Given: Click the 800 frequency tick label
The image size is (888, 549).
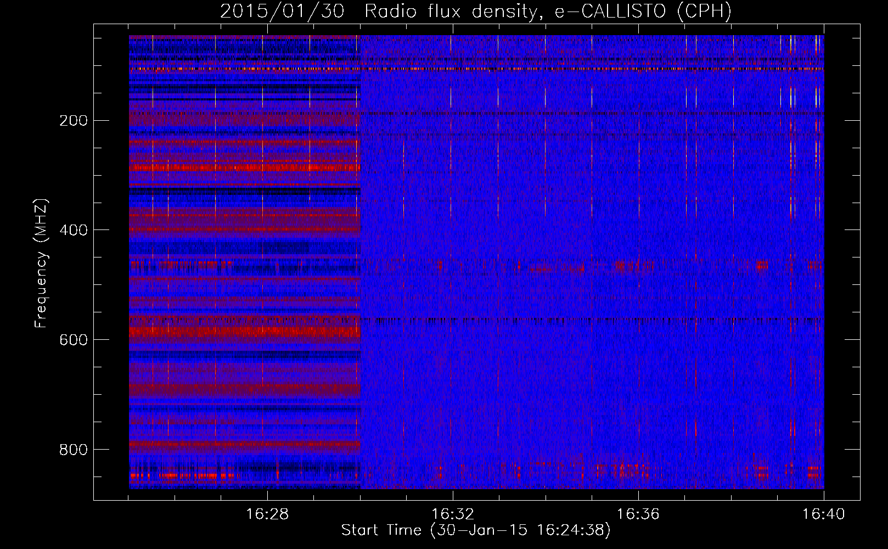Looking at the screenshot, I should (74, 450).
